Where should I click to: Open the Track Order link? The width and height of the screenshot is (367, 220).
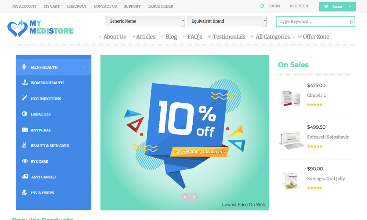coord(160,6)
